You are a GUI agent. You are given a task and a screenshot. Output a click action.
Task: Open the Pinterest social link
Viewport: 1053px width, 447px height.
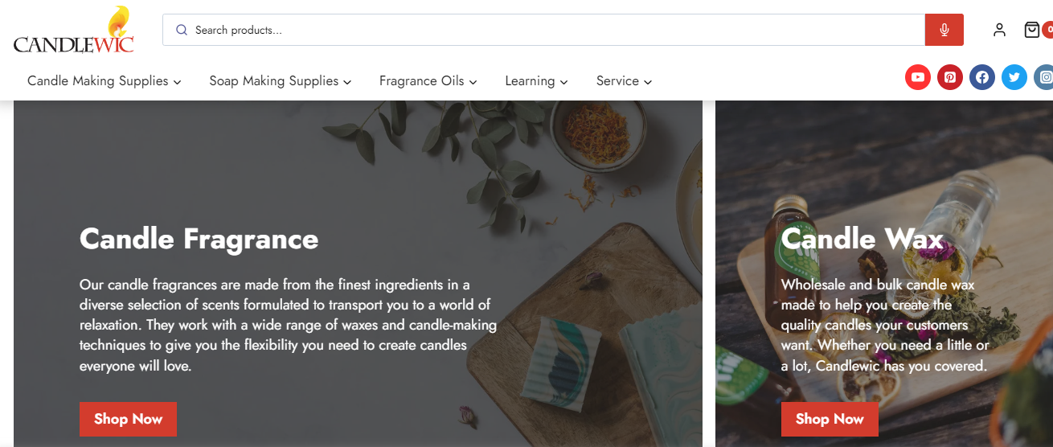[x=950, y=77]
